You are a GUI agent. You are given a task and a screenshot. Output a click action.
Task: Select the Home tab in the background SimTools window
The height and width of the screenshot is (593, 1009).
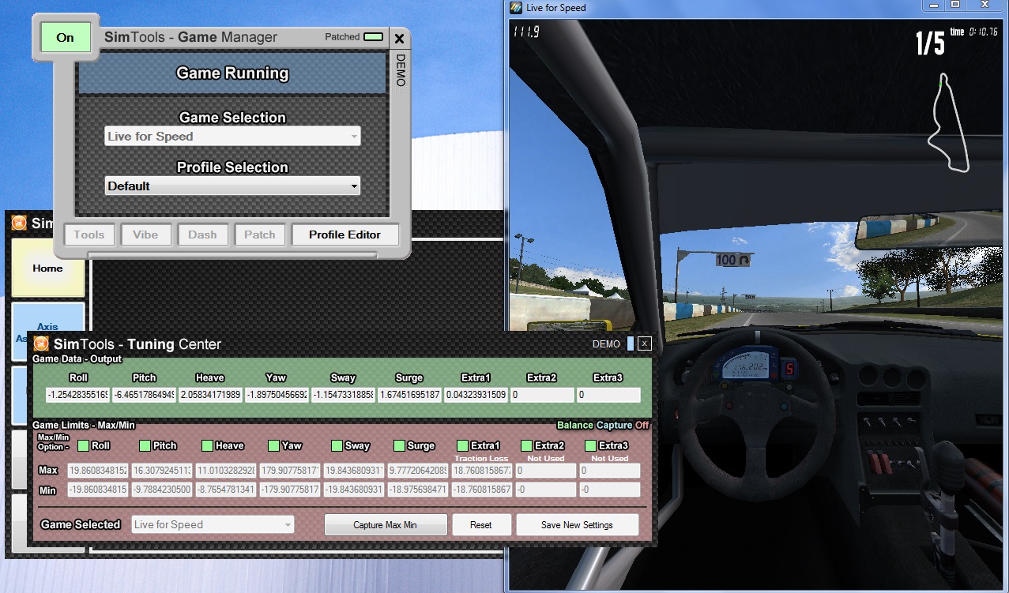click(47, 268)
